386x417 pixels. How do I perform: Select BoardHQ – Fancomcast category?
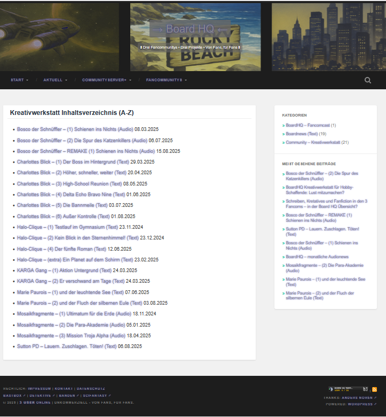pyautogui.click(x=308, y=125)
